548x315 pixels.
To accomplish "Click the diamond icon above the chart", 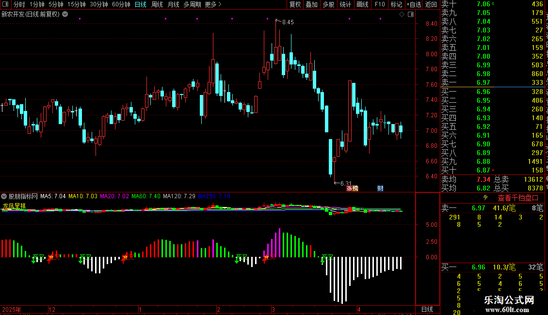I will tap(402, 15).
